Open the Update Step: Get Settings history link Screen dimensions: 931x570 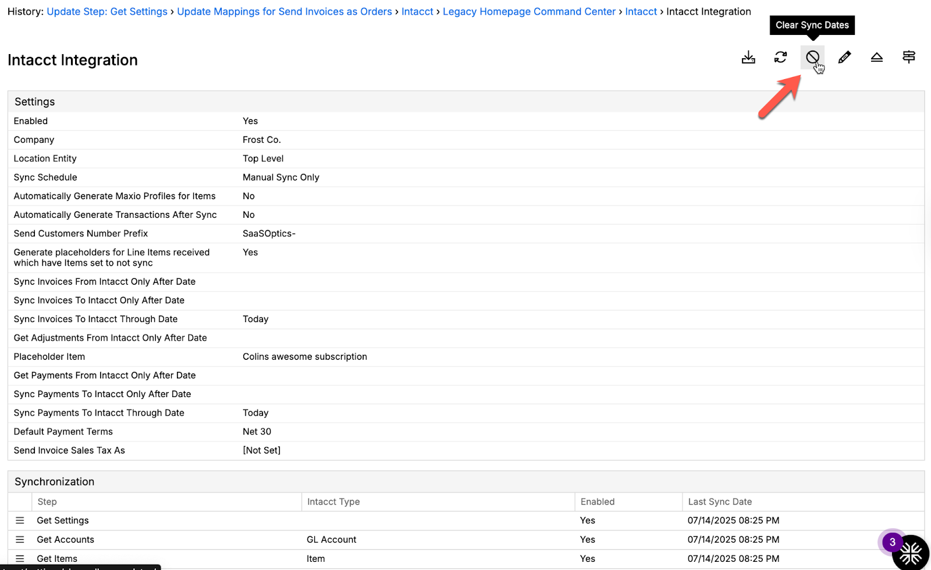point(107,12)
